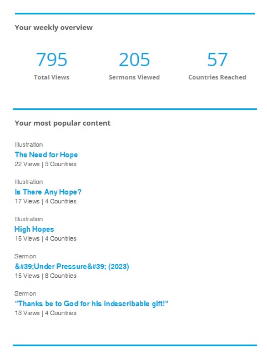Open 'Thanks be to God for his indescribable gift!' sermon
The image size is (267, 354).
coord(92,303)
